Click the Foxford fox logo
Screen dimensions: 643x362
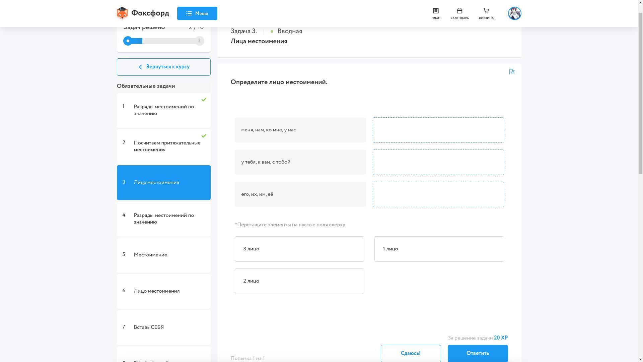pyautogui.click(x=122, y=13)
